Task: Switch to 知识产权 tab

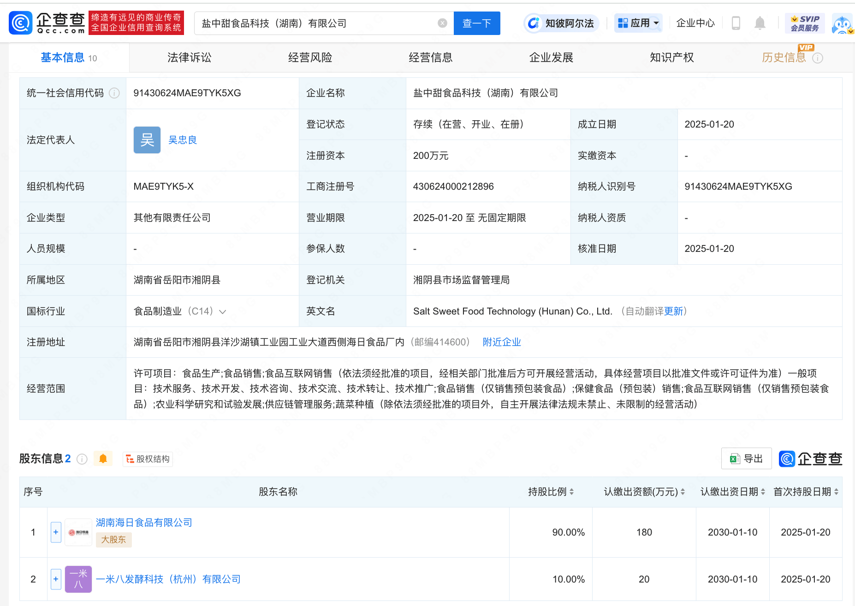Action: tap(672, 58)
